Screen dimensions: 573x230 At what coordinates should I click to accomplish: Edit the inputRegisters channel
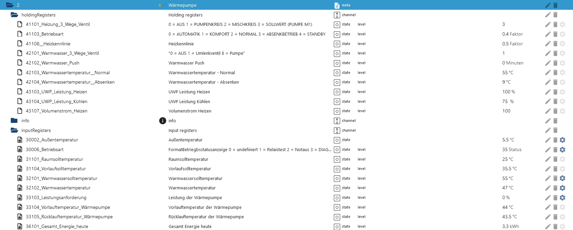click(548, 130)
